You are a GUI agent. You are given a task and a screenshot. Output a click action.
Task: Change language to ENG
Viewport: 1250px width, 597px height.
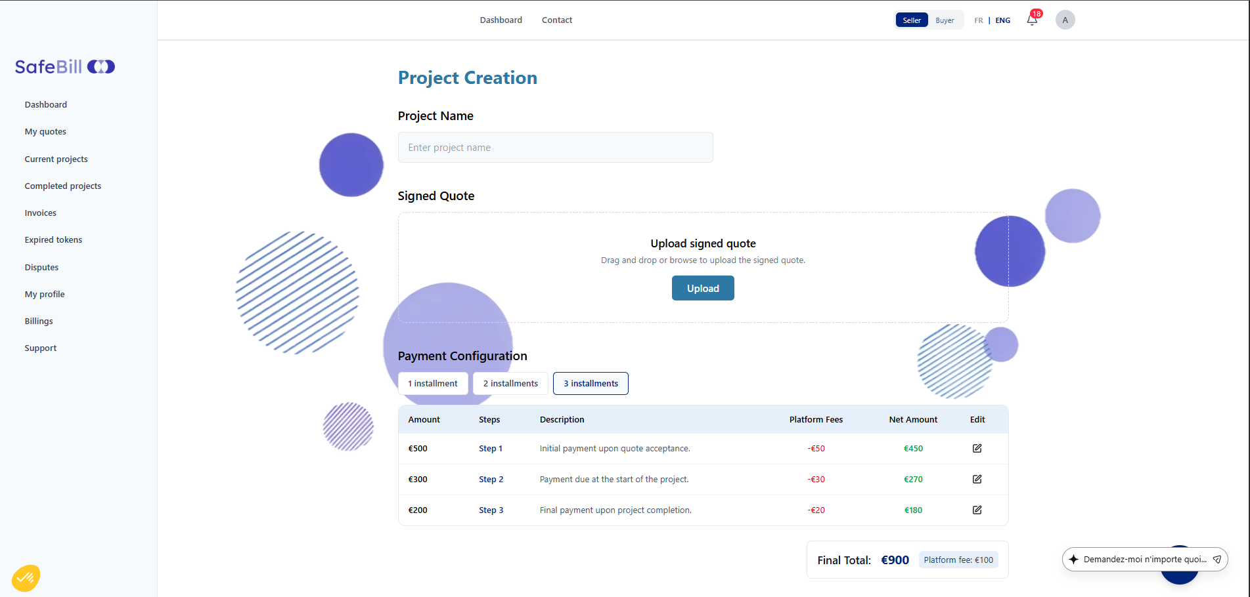(1002, 20)
